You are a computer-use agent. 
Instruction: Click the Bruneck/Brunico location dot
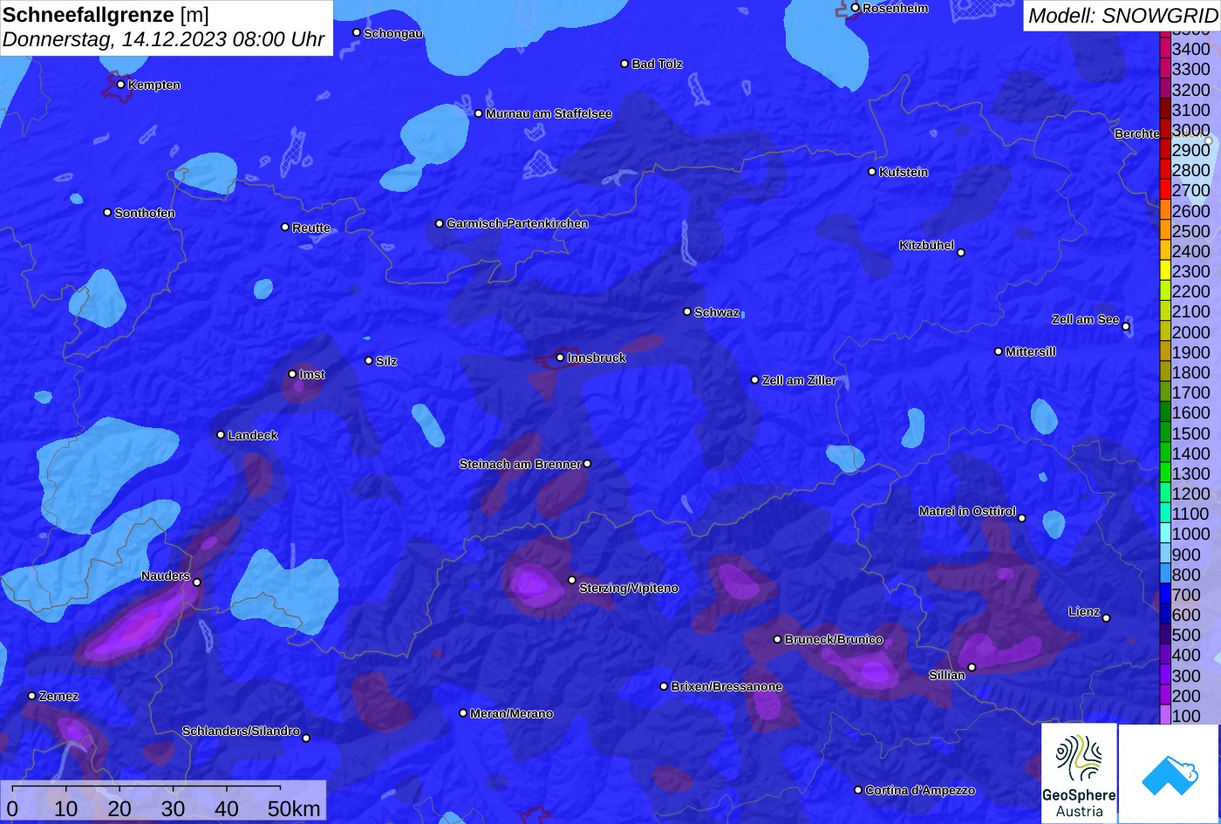[x=777, y=639]
